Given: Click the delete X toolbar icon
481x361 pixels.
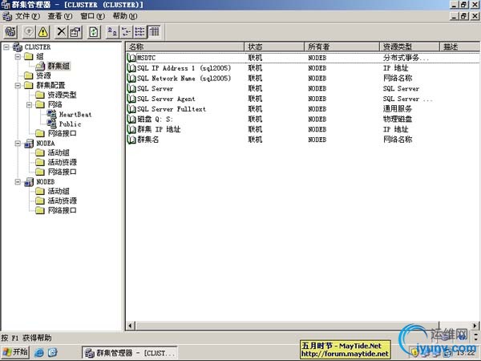Looking at the screenshot, I should pos(62,31).
